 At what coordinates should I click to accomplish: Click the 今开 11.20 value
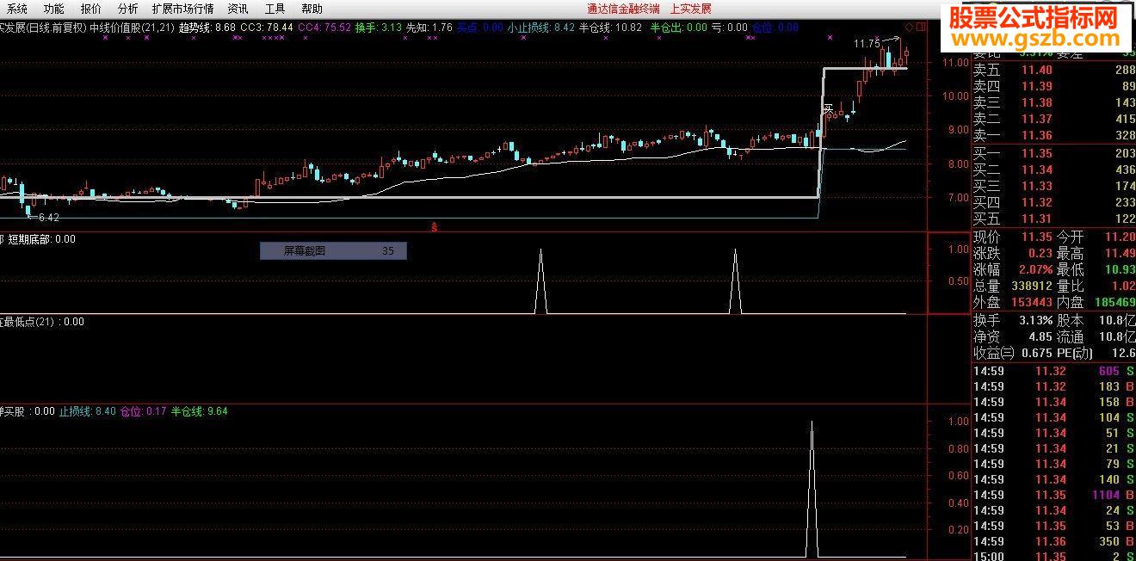coord(1121,237)
